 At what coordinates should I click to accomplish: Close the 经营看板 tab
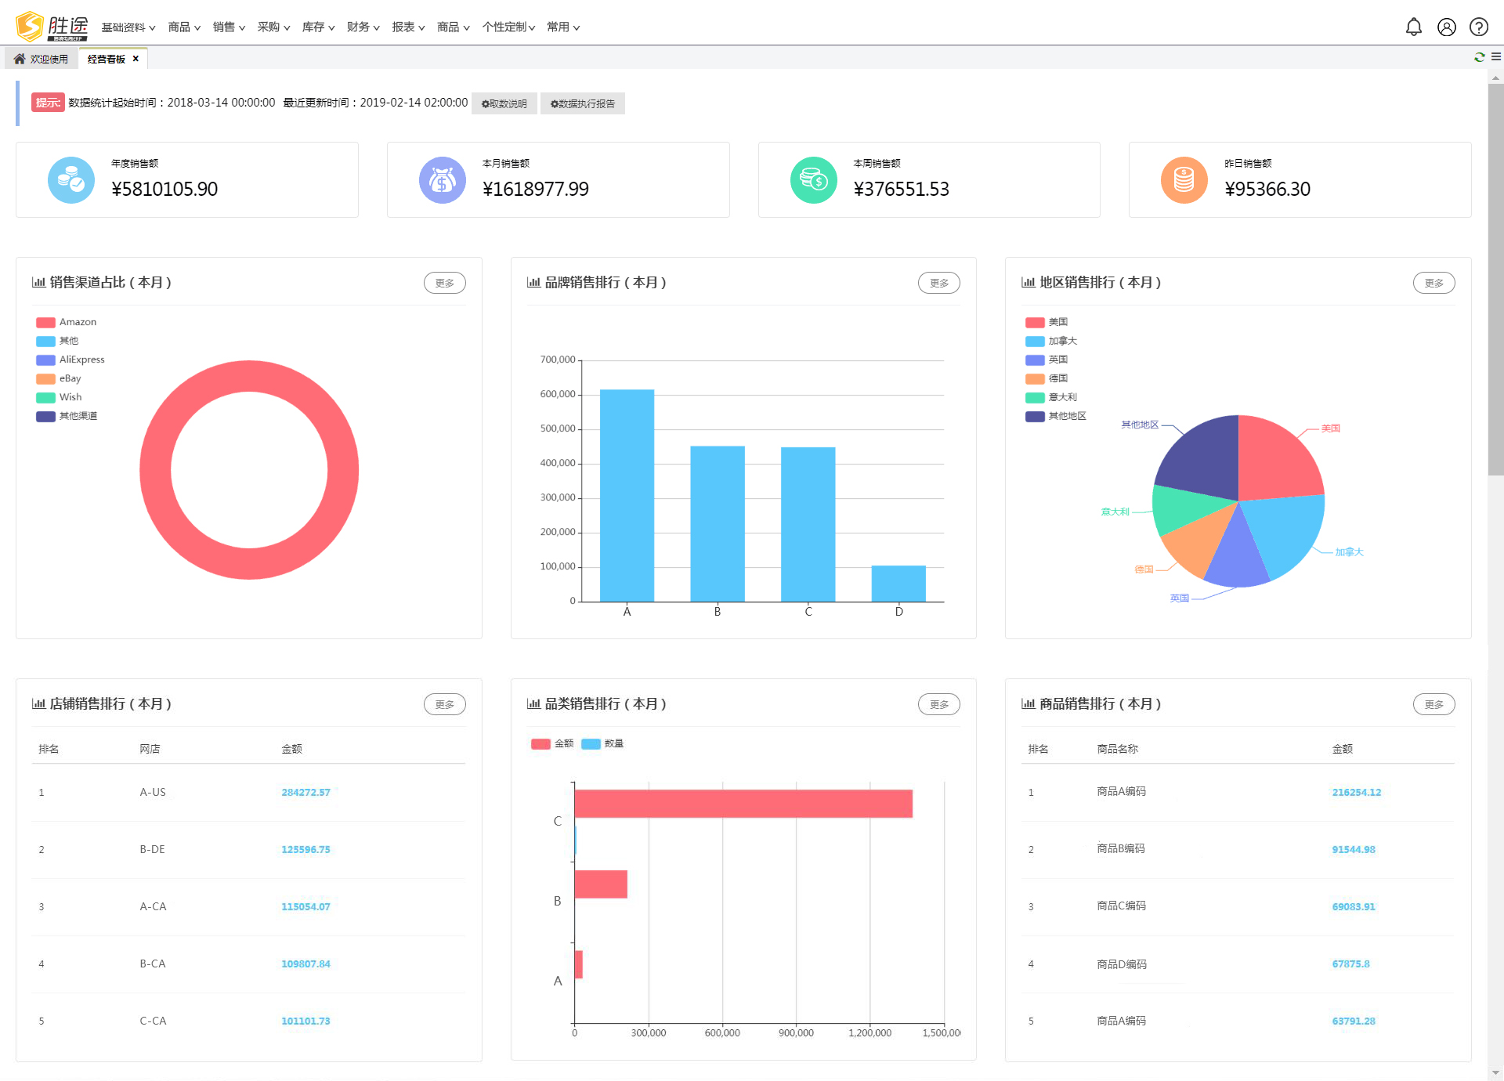136,59
